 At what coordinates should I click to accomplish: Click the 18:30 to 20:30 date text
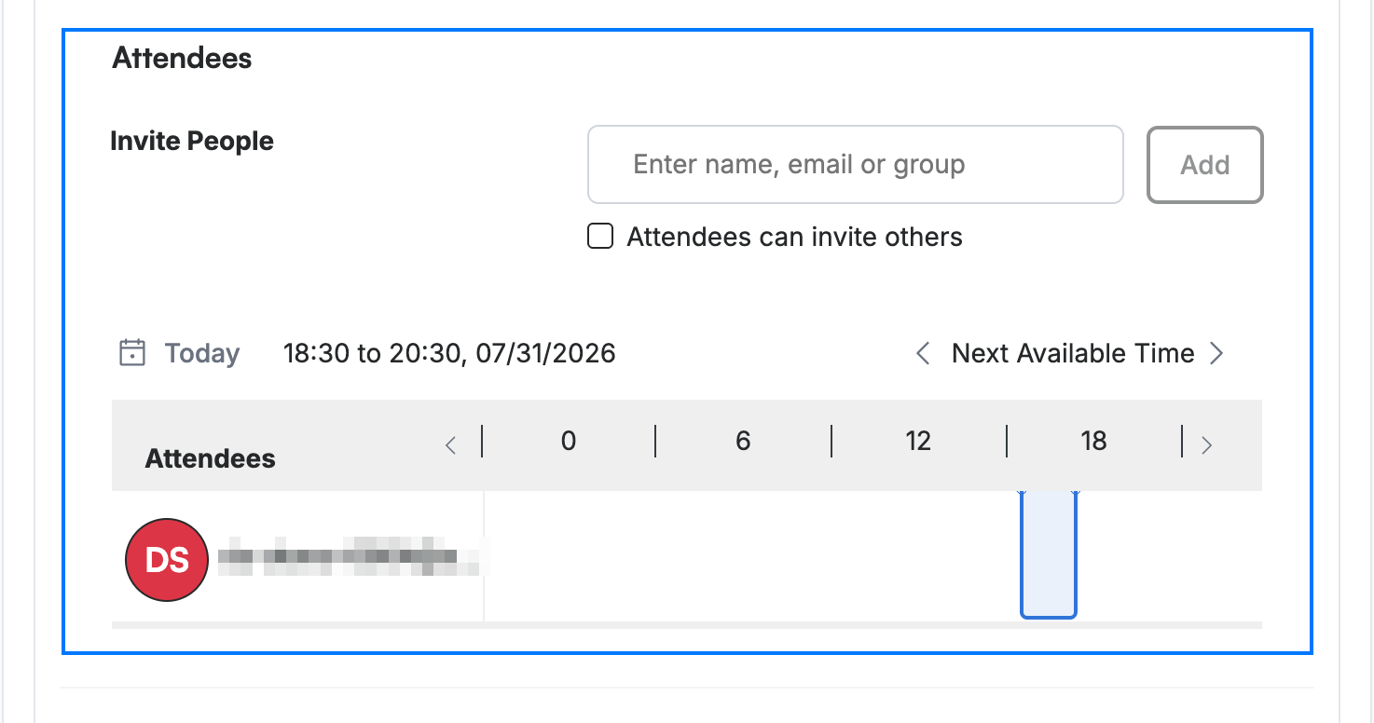(449, 353)
